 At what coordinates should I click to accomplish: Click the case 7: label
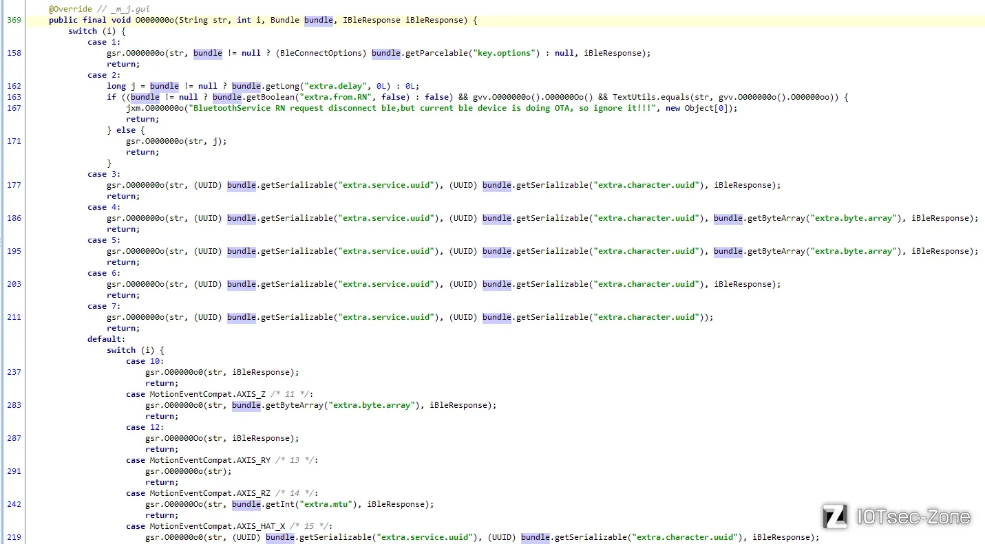click(104, 306)
